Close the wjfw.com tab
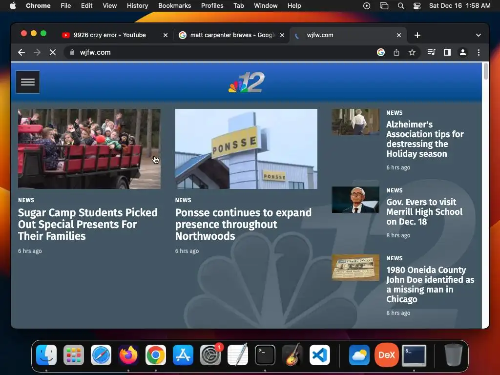500x375 pixels. [x=399, y=35]
